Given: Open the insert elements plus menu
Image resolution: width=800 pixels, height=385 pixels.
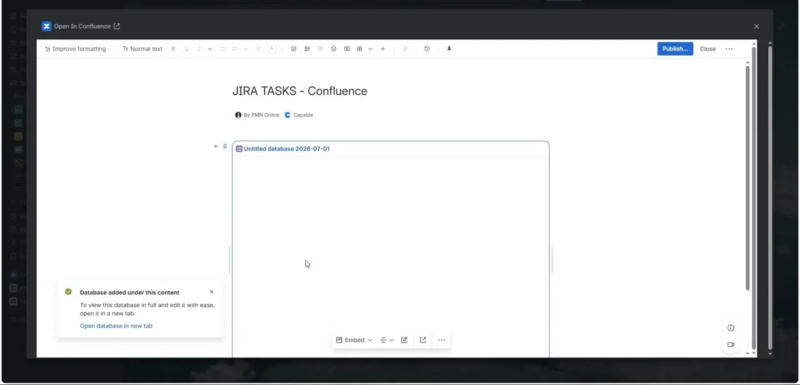Looking at the screenshot, I should pos(383,49).
